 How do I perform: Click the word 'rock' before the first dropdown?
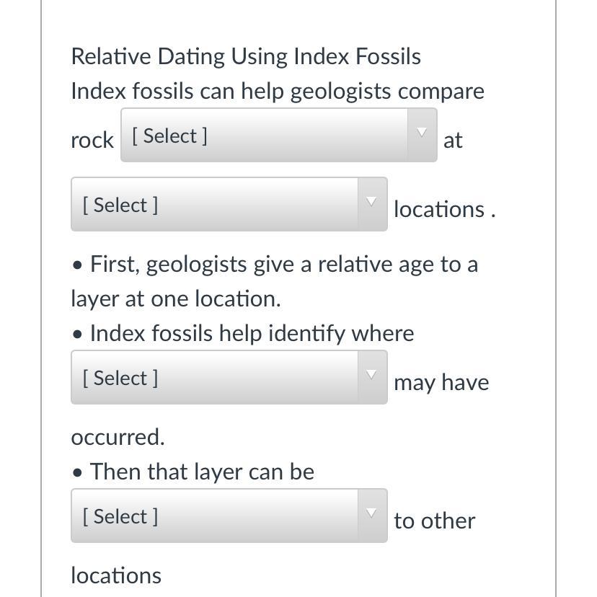(x=92, y=140)
